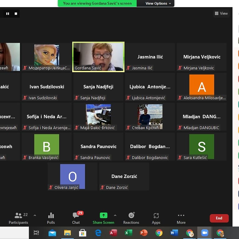The image size is (239, 239).
Task: Pause the recording
Action: (7, 13)
